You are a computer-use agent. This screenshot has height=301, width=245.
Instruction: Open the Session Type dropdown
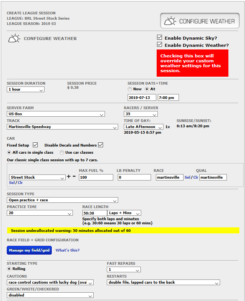pos(62,200)
